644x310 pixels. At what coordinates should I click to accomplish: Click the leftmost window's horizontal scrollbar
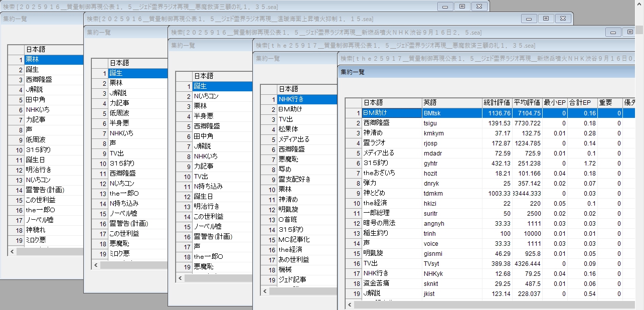49,252
